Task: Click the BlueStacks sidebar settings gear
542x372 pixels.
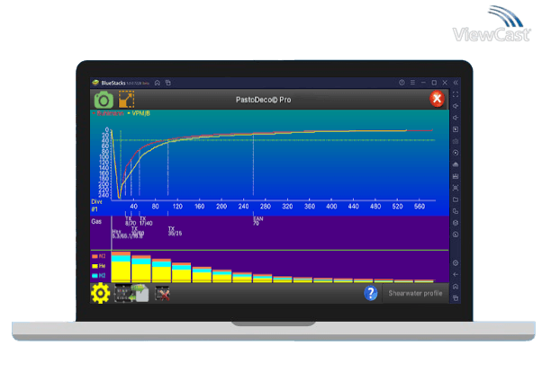Action: [x=456, y=262]
